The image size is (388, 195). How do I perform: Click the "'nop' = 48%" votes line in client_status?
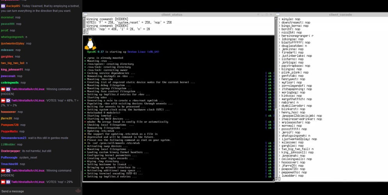tap(118, 29)
